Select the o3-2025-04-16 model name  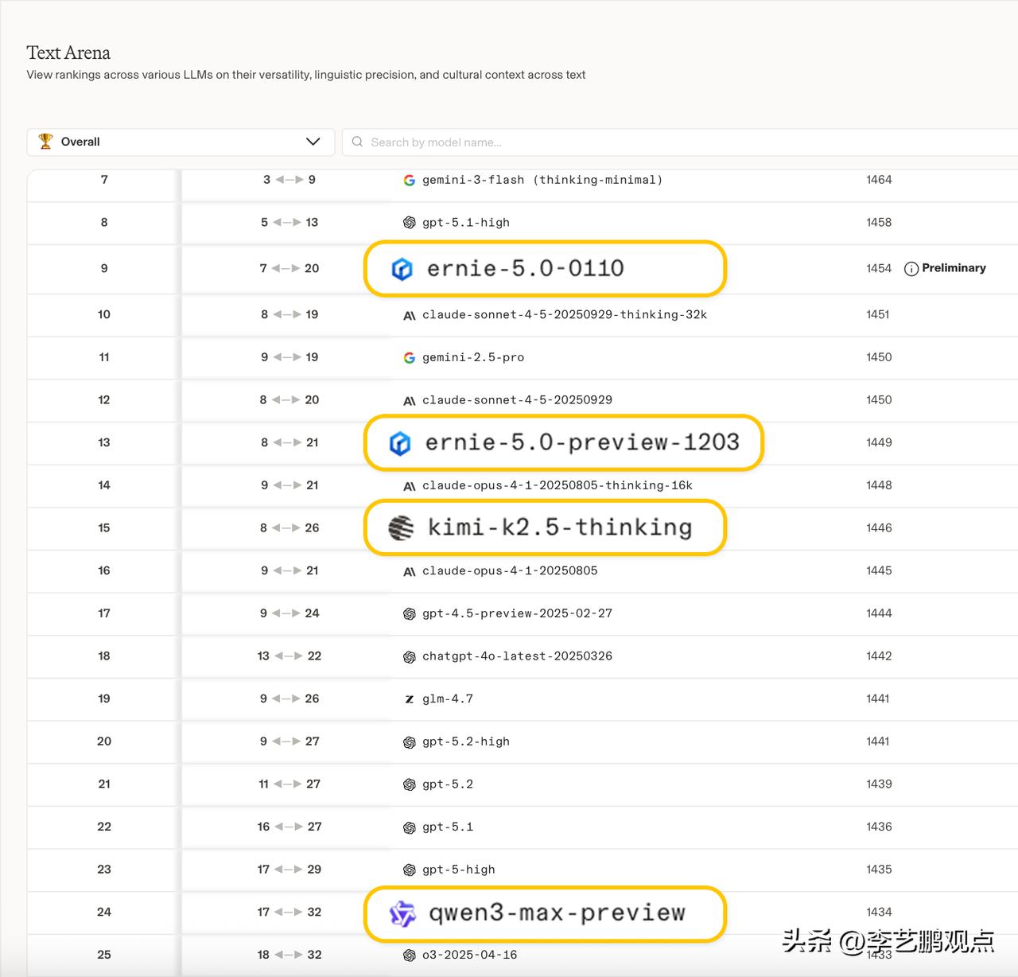[470, 955]
